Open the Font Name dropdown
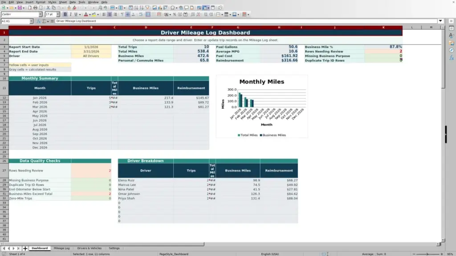 [x=41, y=14]
